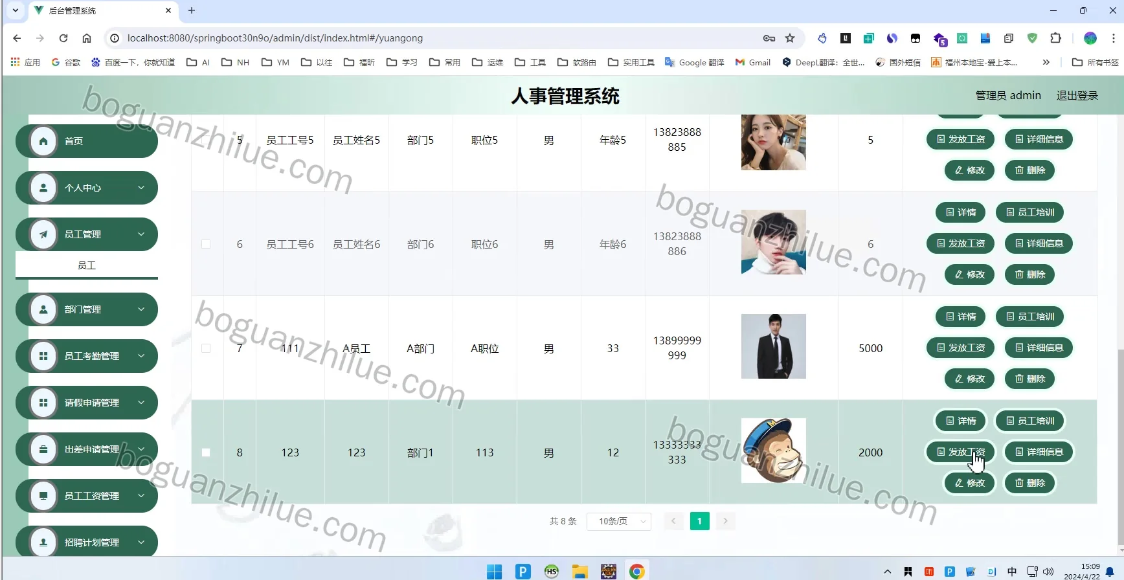The width and height of the screenshot is (1124, 580).
Task: Click 发放工资 for employee 123
Action: [961, 452]
